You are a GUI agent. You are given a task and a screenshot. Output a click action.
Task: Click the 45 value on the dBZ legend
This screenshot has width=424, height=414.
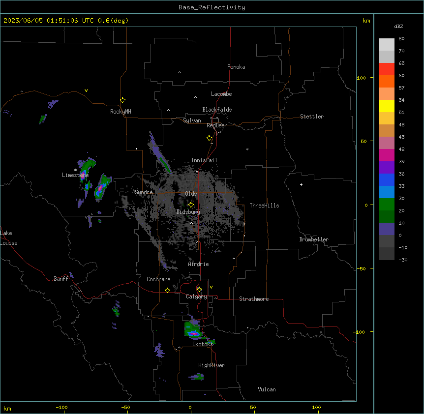pyautogui.click(x=401, y=137)
